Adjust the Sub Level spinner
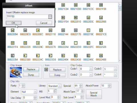137x103 pixels. (82, 97)
